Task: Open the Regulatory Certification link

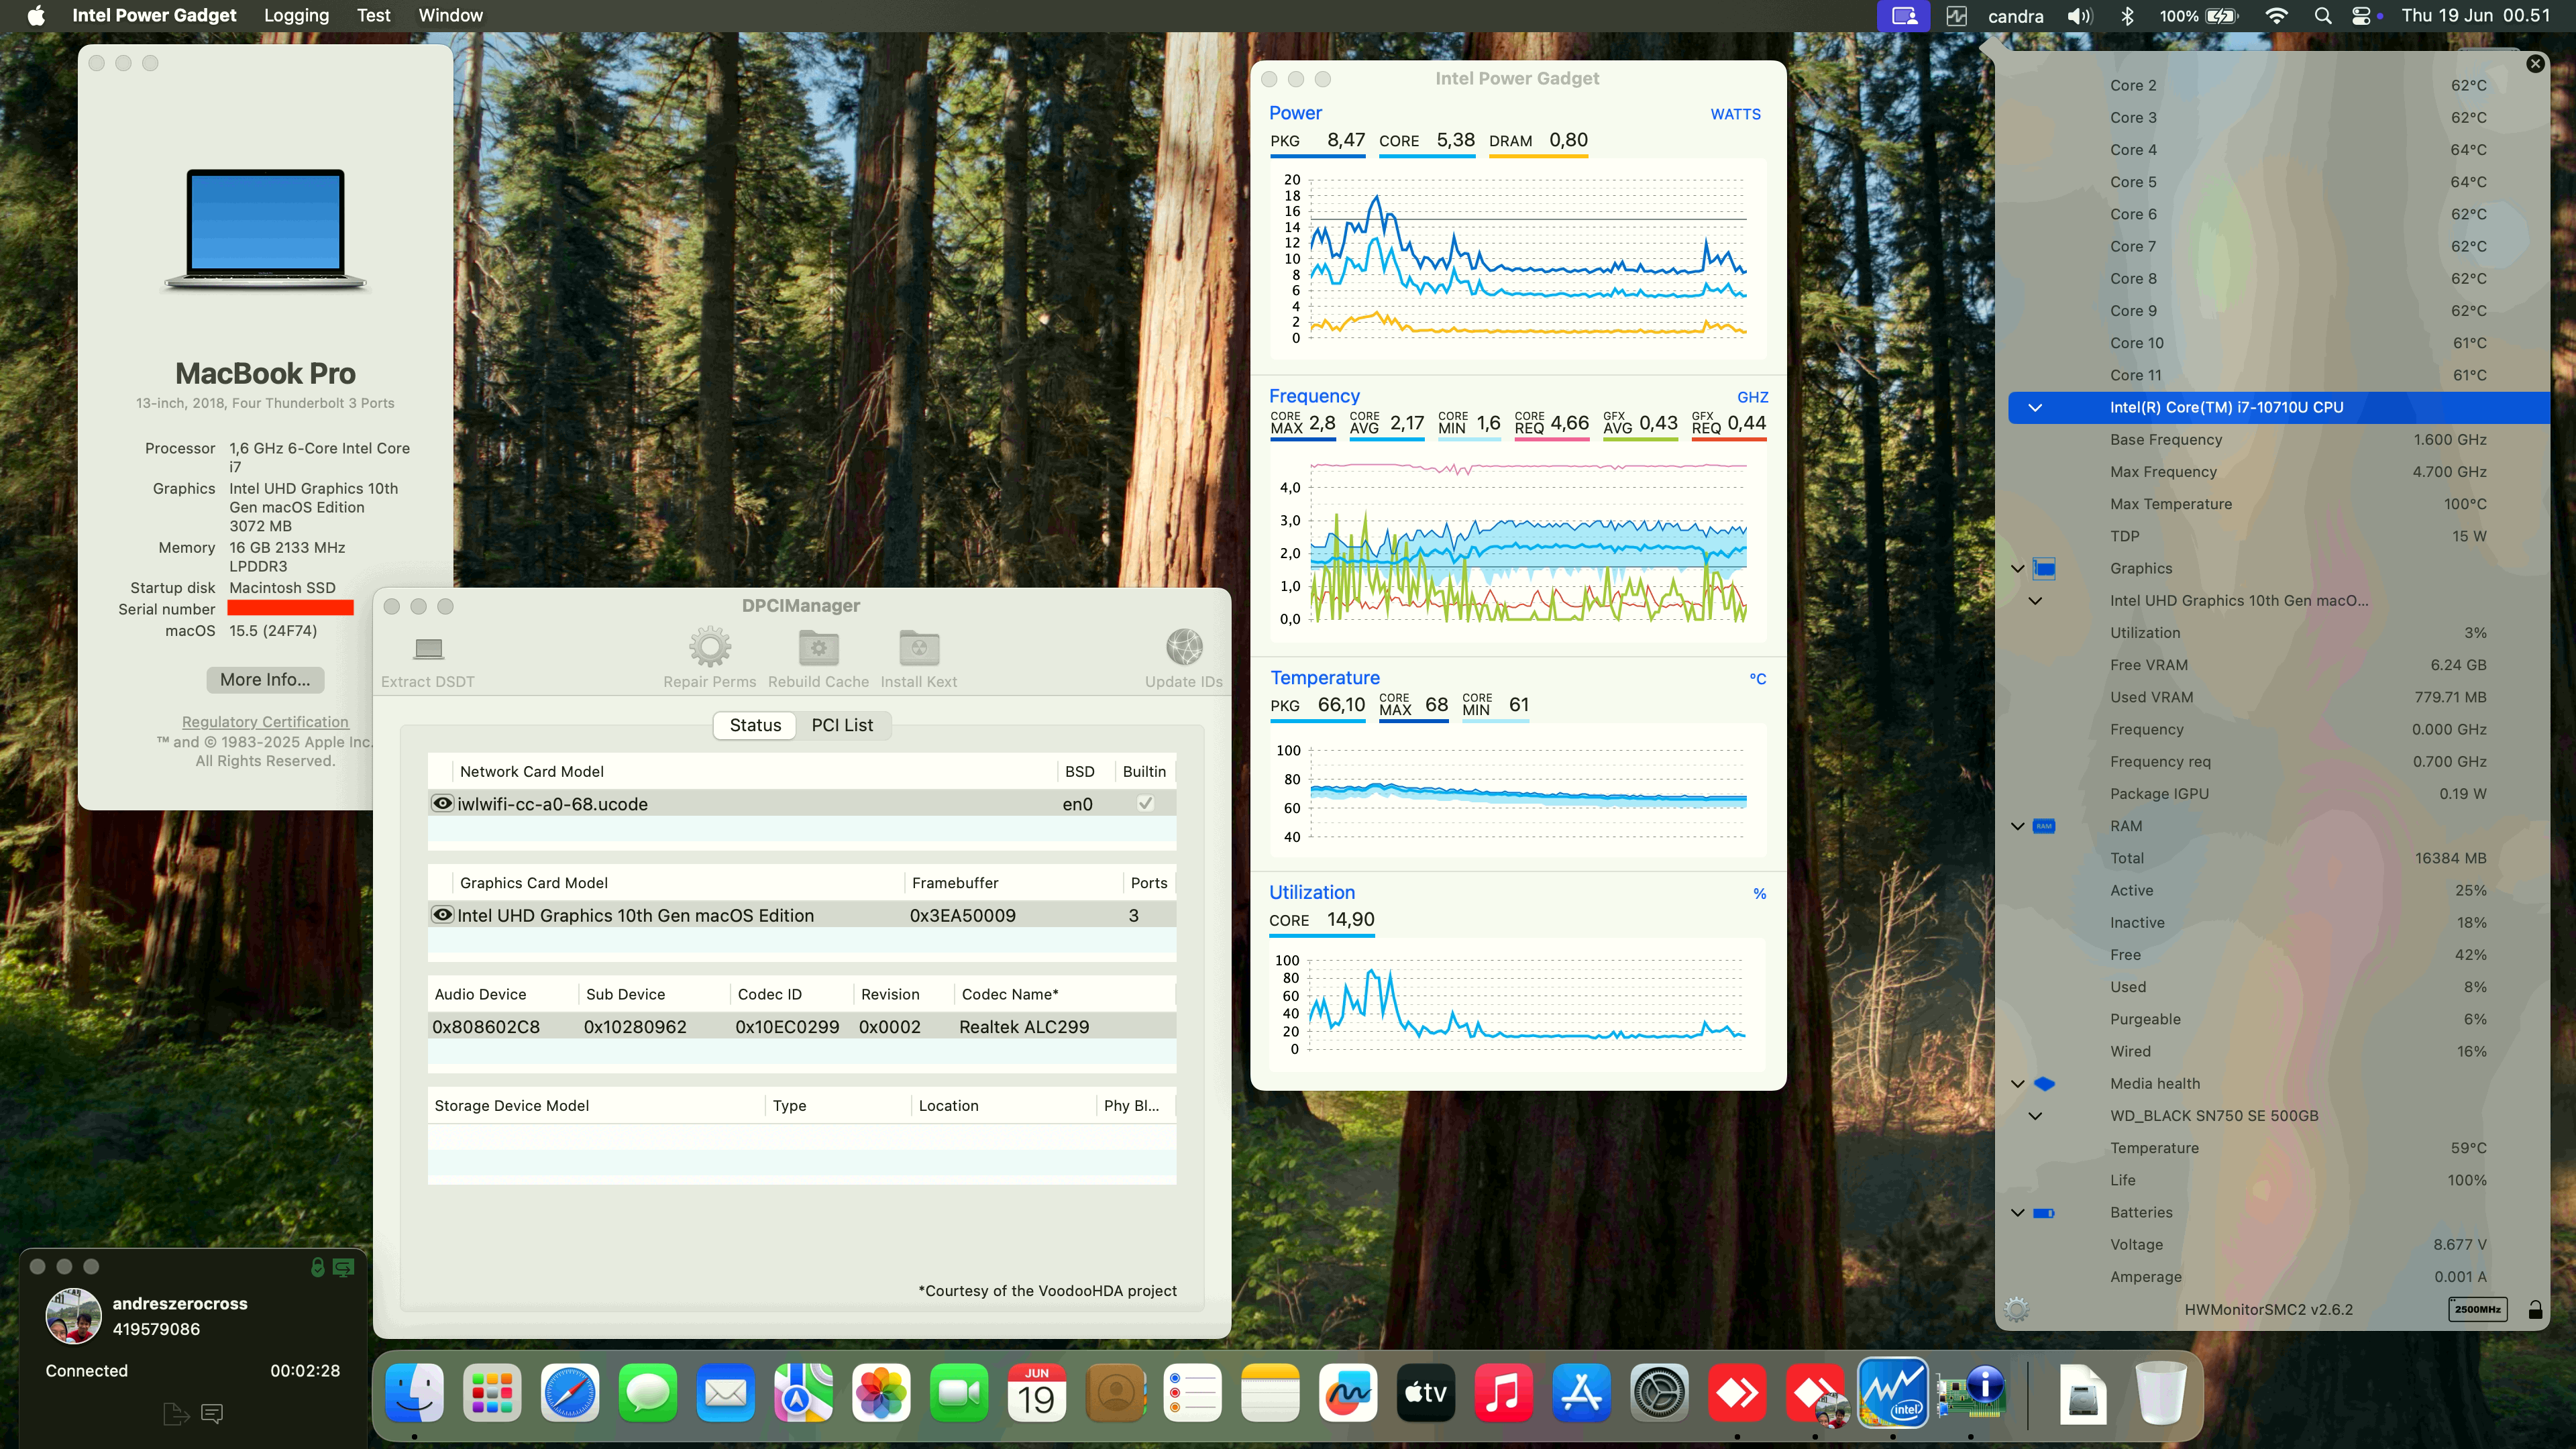Action: 264,722
